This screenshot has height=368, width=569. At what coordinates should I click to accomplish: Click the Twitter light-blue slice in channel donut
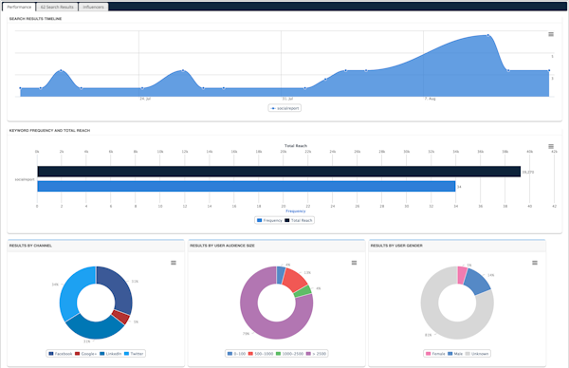click(x=73, y=290)
